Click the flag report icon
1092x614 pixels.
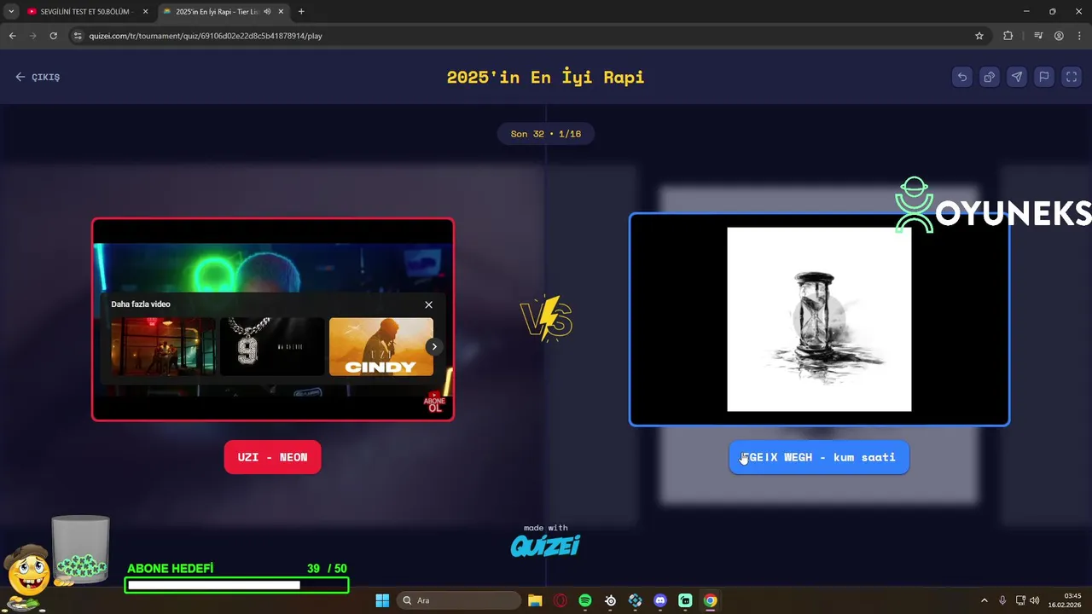1044,77
